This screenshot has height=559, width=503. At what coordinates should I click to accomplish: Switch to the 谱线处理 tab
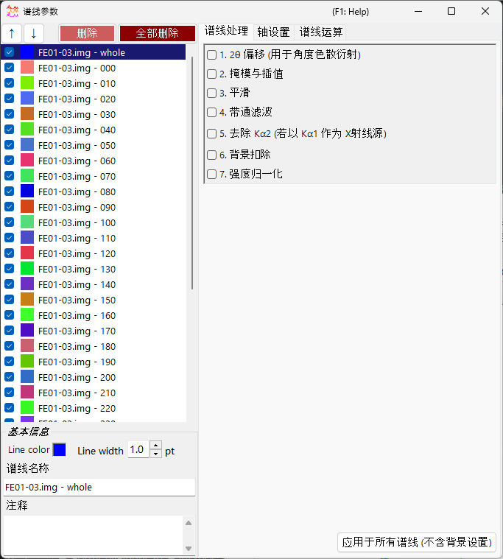point(226,31)
